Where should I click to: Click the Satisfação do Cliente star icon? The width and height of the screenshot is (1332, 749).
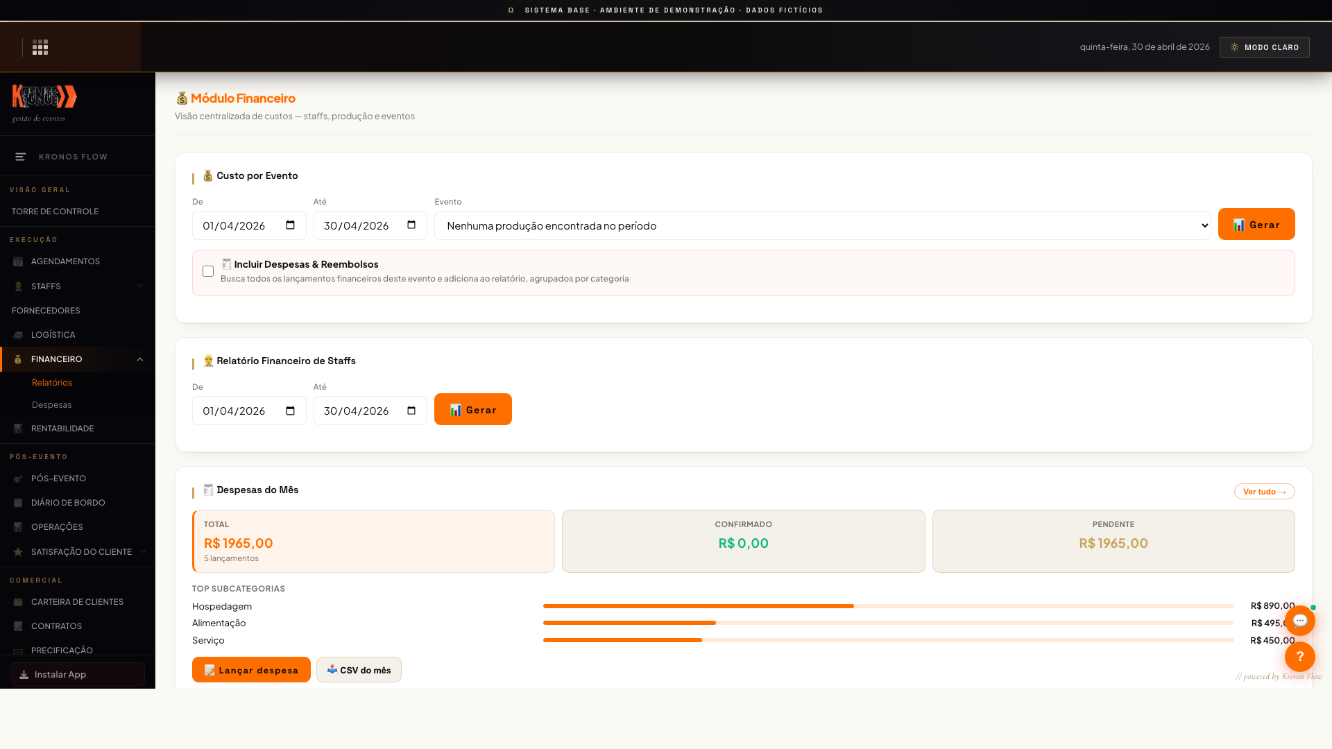point(18,552)
